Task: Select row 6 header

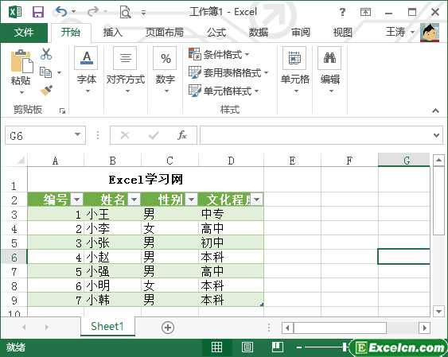Action: click(x=14, y=257)
